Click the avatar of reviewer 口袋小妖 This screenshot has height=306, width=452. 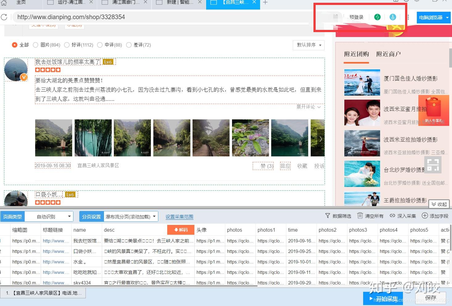point(16,199)
